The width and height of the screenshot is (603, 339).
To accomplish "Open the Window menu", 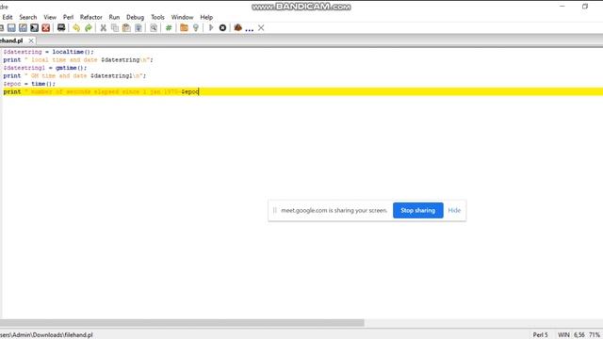I will (182, 17).
